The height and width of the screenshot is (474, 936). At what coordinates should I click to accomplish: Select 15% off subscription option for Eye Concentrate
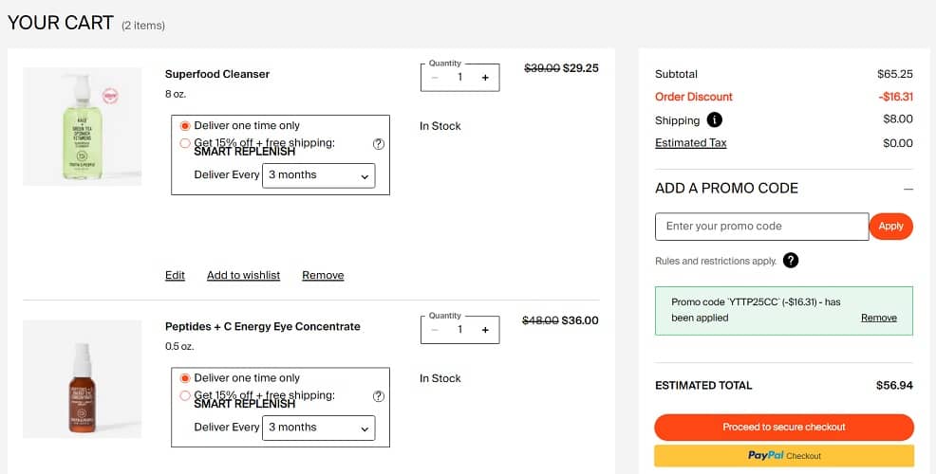tap(185, 395)
